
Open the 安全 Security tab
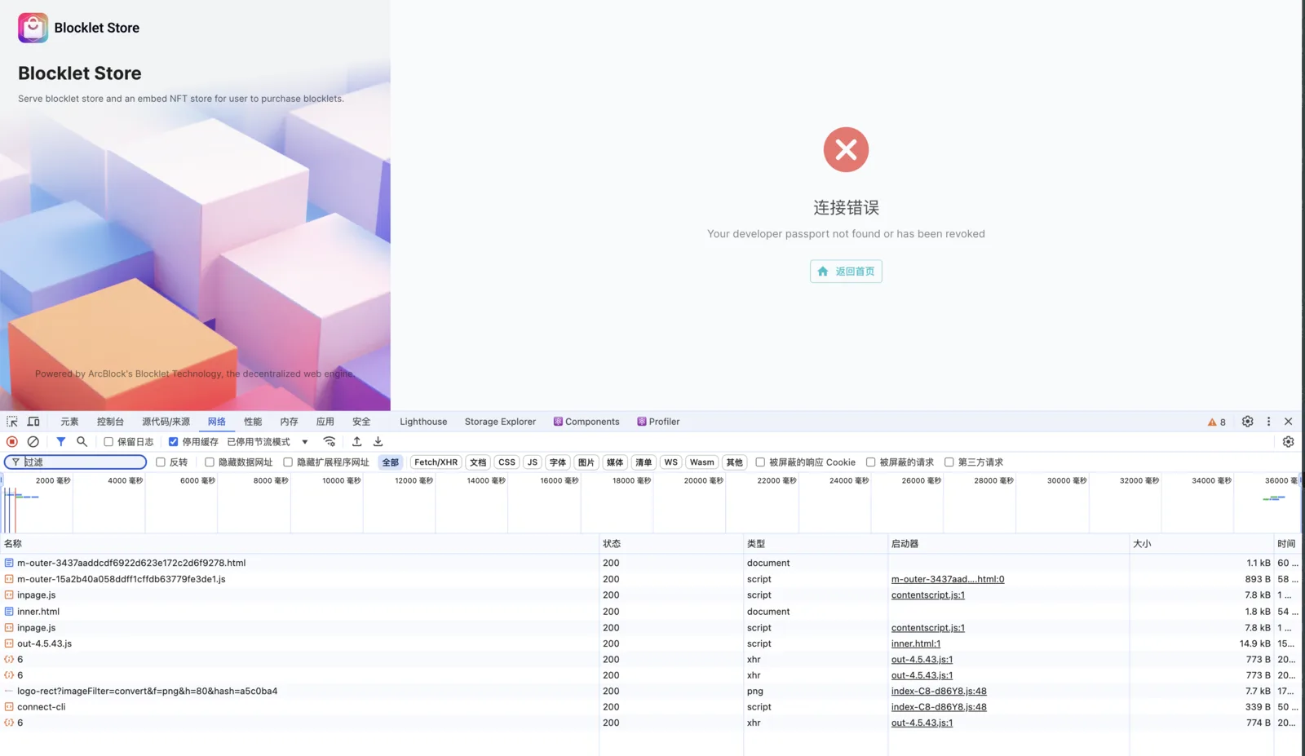361,422
